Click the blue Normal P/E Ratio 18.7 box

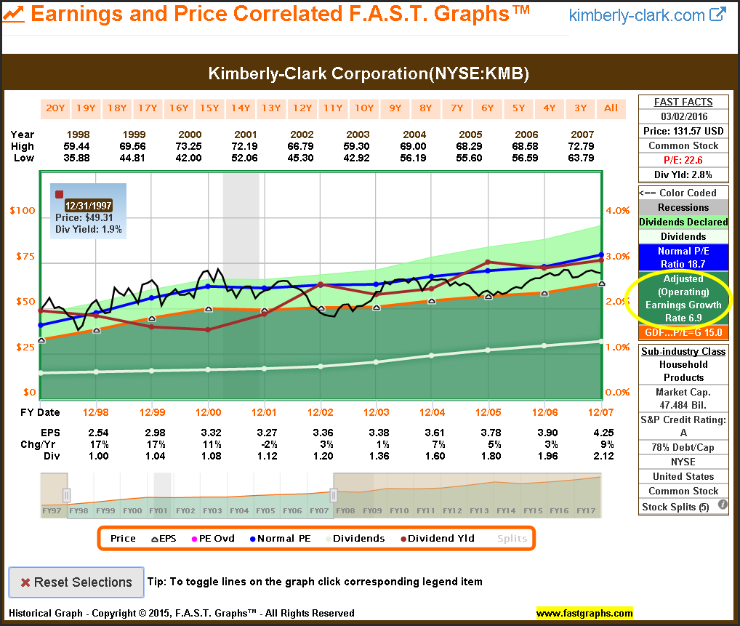click(x=683, y=257)
